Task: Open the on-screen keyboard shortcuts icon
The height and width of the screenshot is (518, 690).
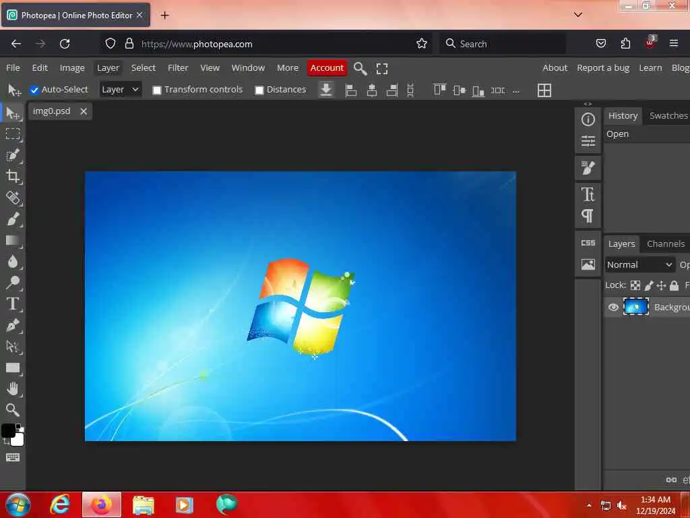Action: [13, 457]
